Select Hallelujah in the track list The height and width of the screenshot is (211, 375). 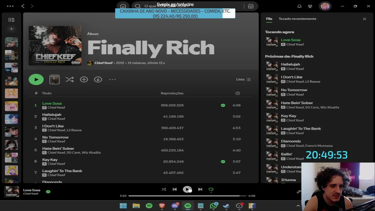pyautogui.click(x=52, y=115)
